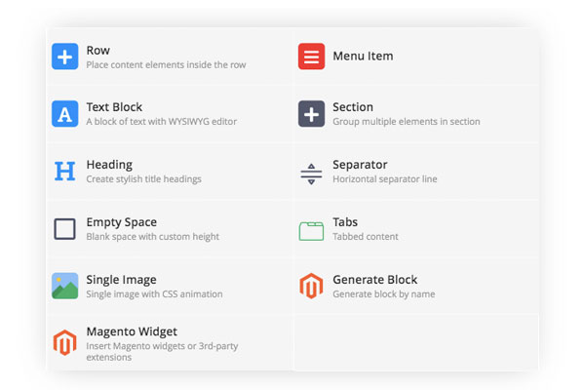Add a Row element by its title

pyautogui.click(x=97, y=50)
